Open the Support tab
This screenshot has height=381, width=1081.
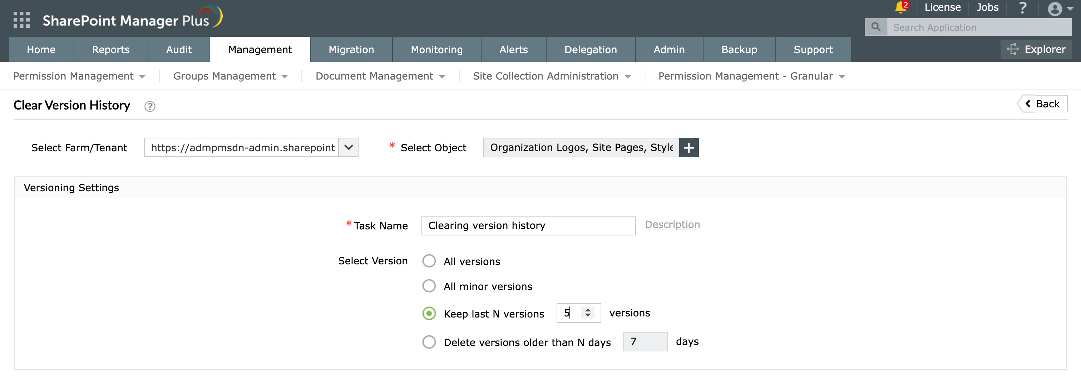[813, 49]
